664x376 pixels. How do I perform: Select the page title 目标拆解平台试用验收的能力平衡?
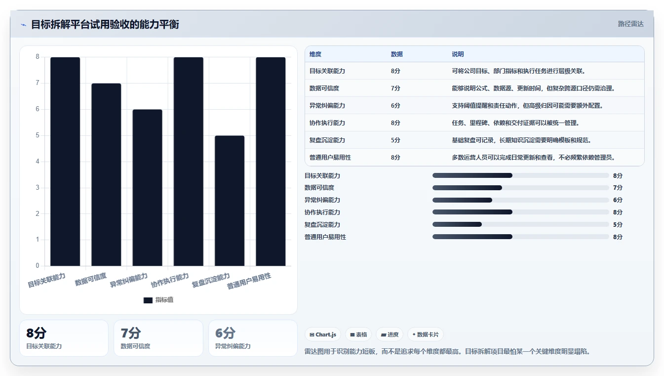[105, 24]
